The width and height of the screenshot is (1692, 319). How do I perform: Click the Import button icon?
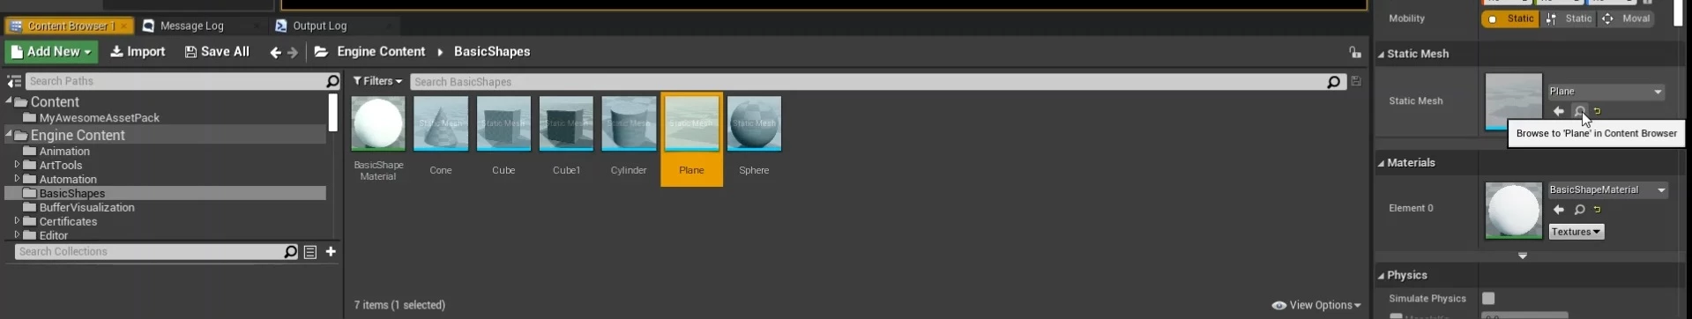(116, 52)
